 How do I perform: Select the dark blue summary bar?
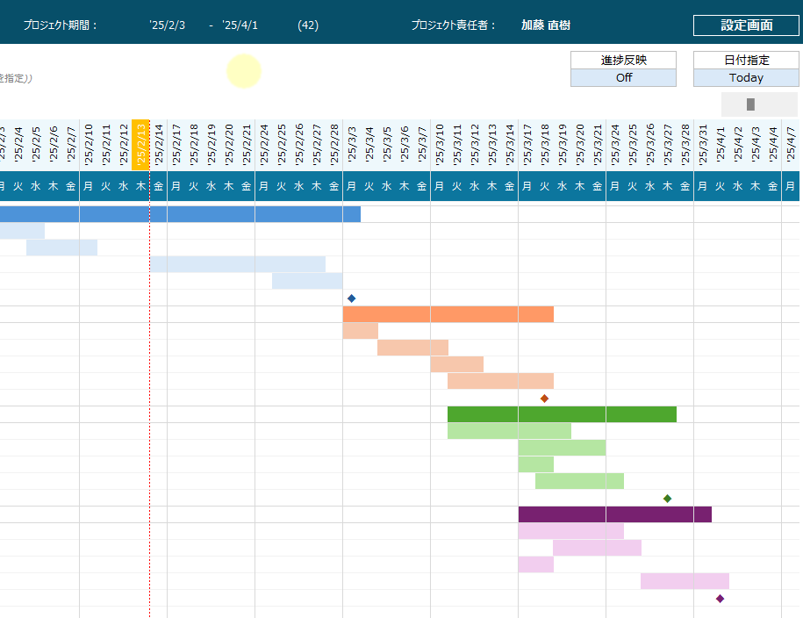click(180, 214)
